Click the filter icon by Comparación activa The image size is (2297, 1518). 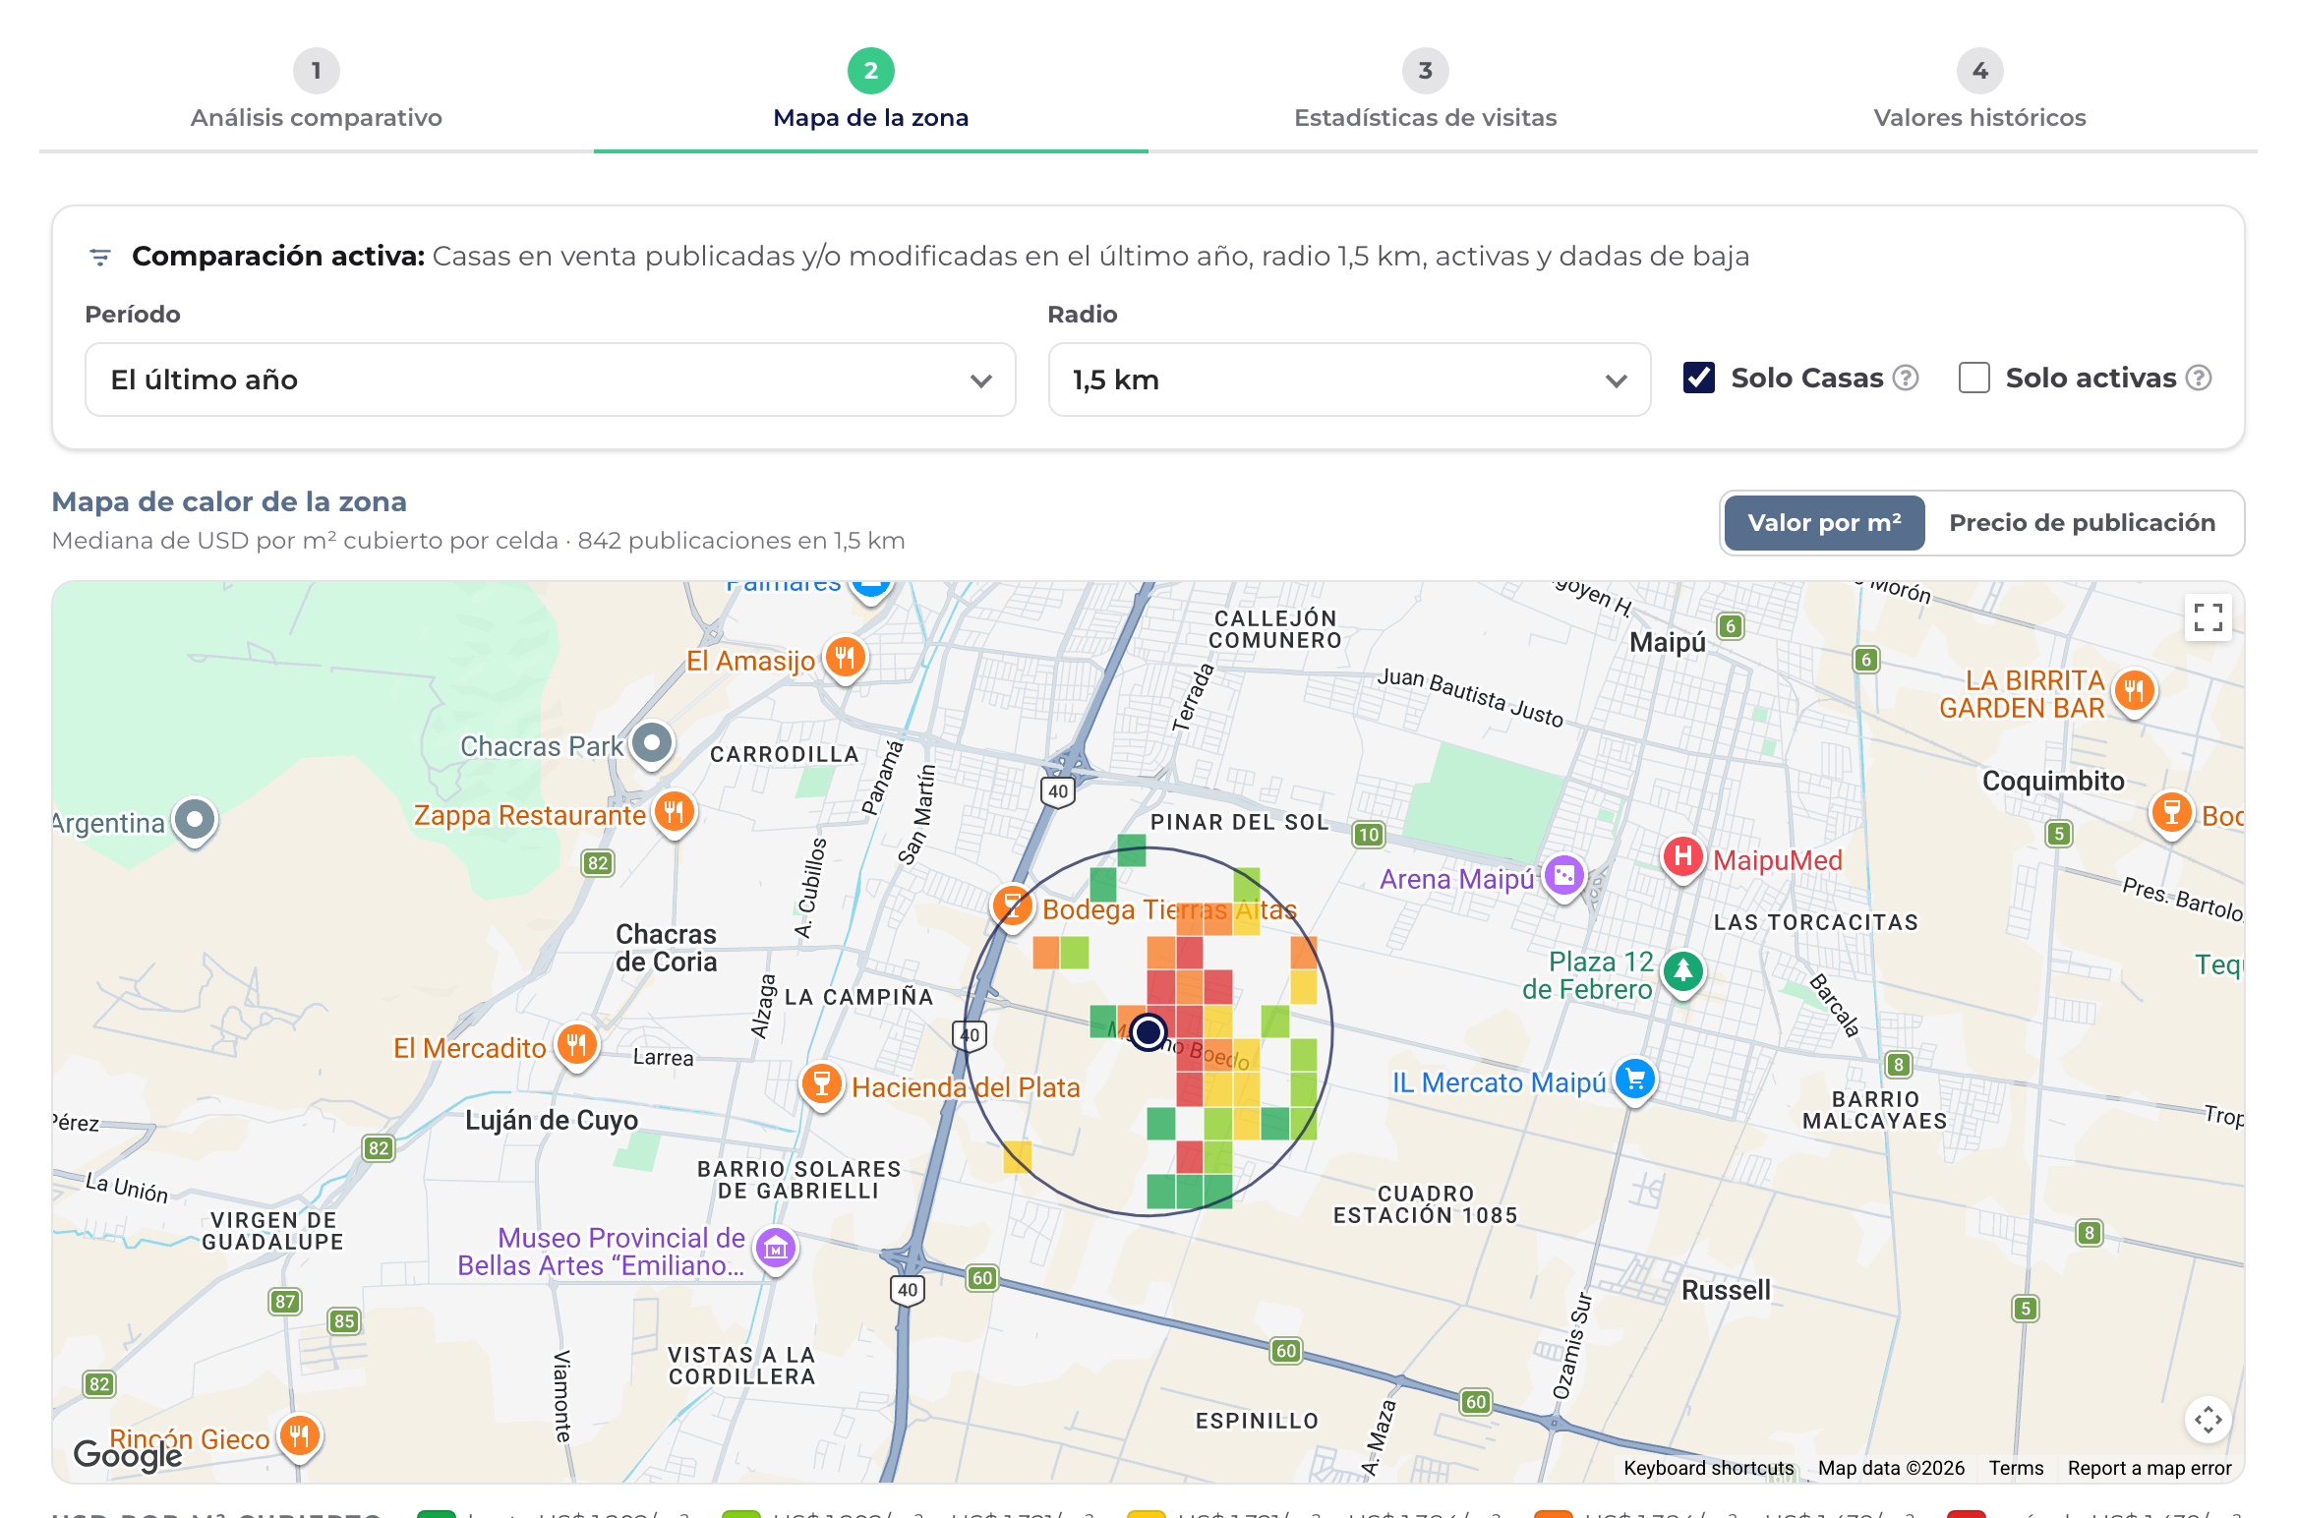coord(99,258)
